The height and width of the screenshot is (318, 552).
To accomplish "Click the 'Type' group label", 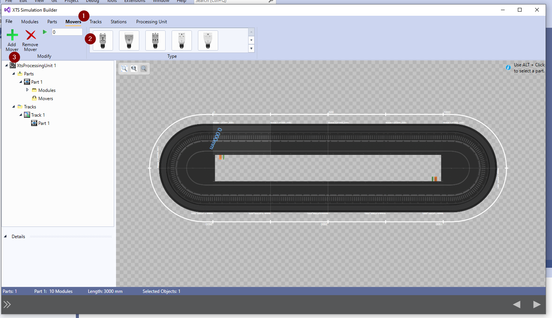I will [x=172, y=56].
